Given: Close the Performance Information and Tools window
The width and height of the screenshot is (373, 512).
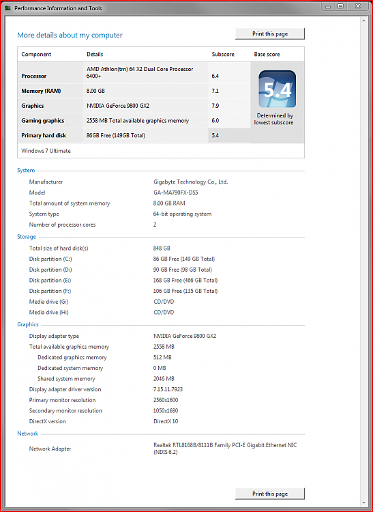Looking at the screenshot, I should click(x=358, y=6).
